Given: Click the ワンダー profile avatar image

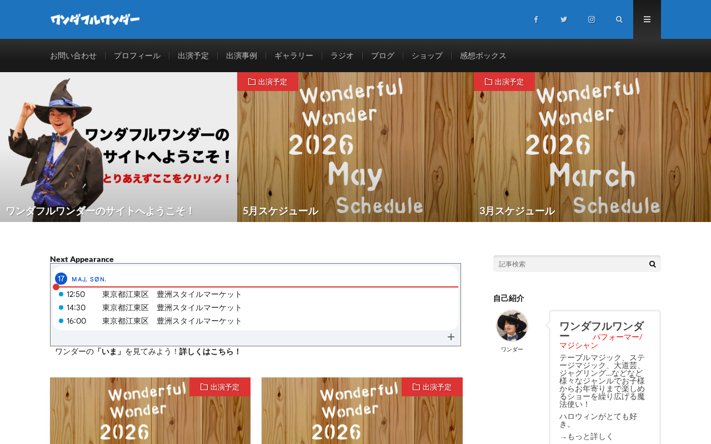Looking at the screenshot, I should [x=512, y=326].
